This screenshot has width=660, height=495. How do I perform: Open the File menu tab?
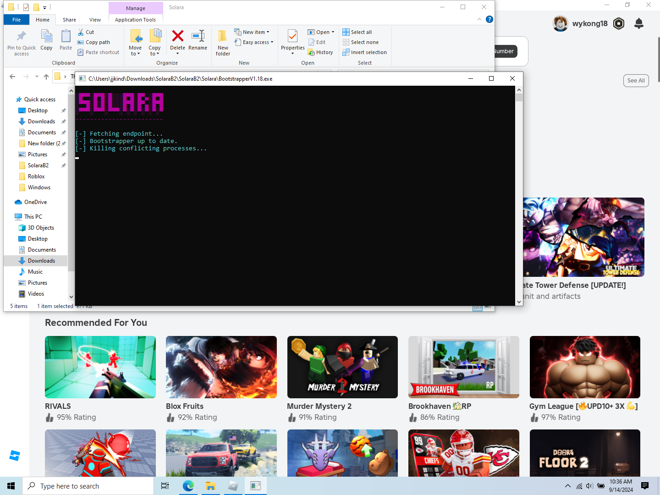pos(16,20)
